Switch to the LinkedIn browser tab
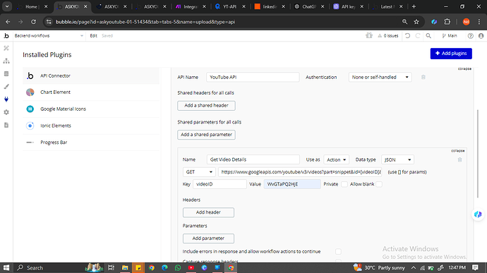 click(x=270, y=6)
